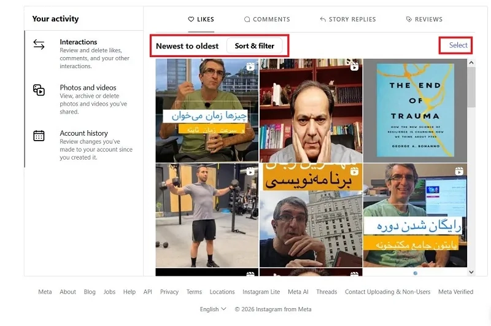The image size is (491, 326).
Task: Click the Story Replies arrow icon
Action: pos(323,20)
